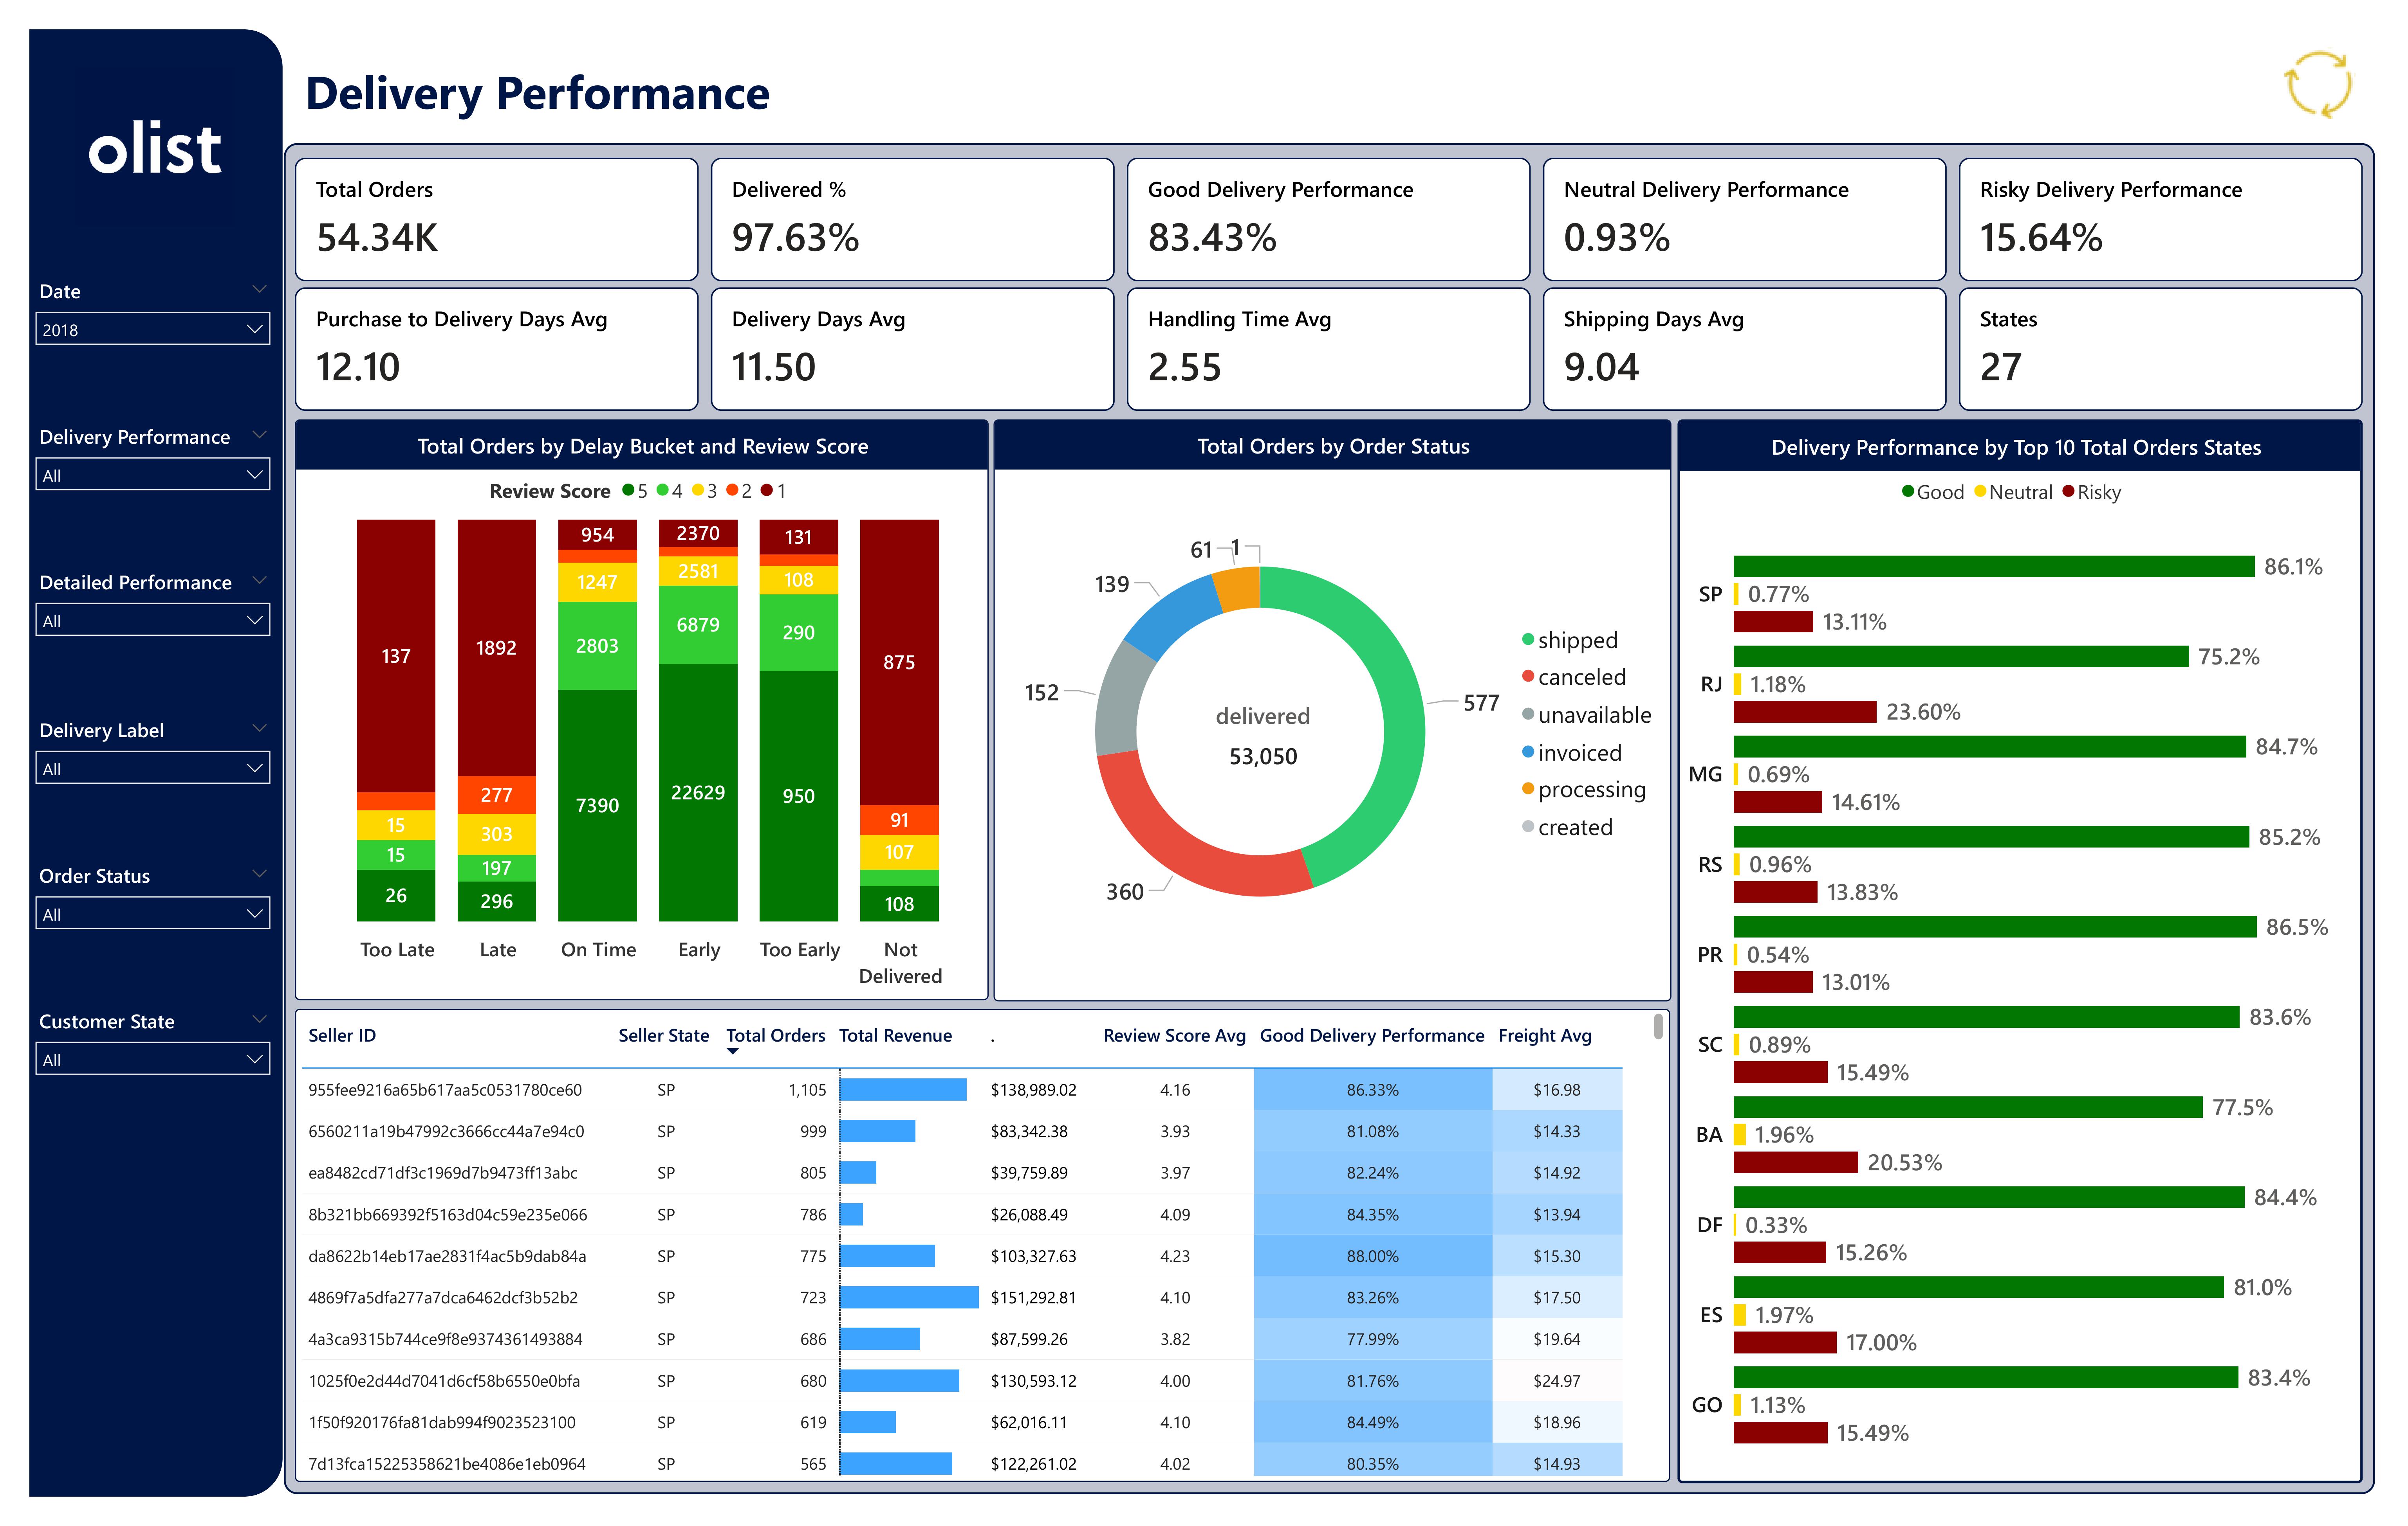Select the 137 segment in Too Late bar

tap(396, 655)
